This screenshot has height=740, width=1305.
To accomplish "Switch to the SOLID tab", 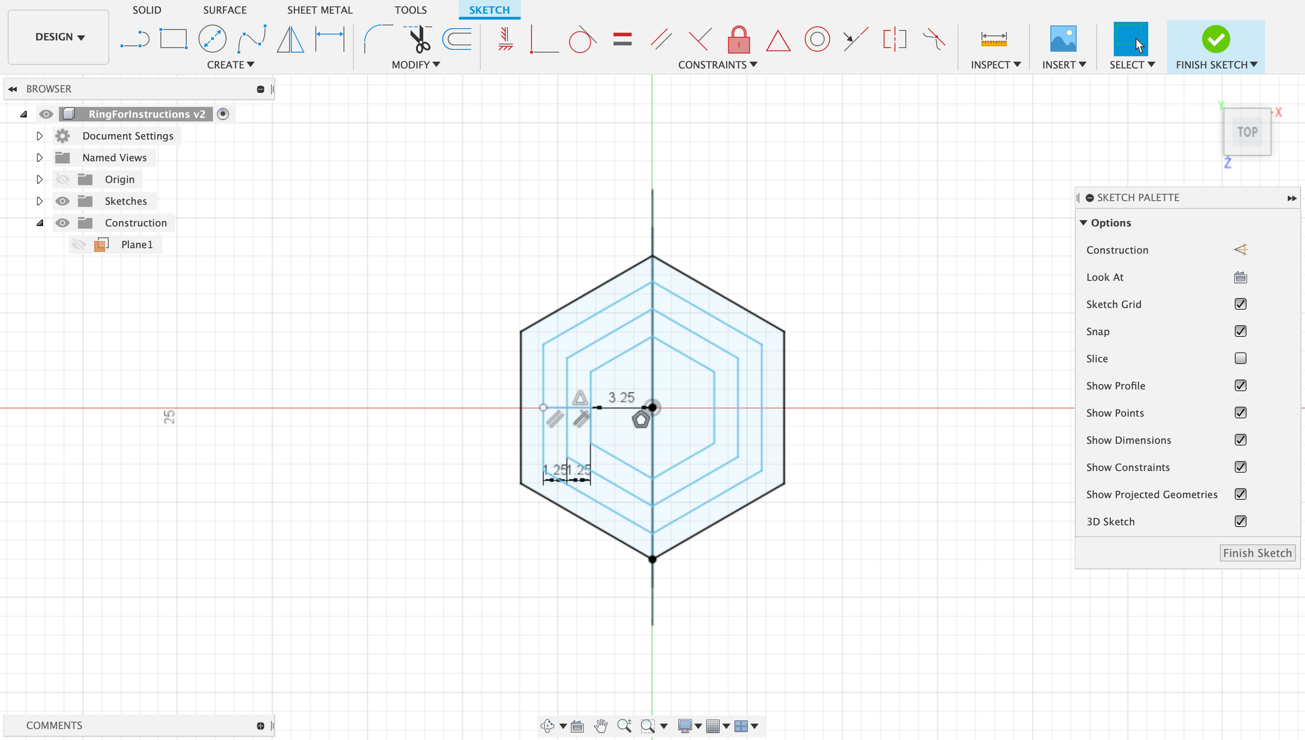I will pyautogui.click(x=146, y=10).
